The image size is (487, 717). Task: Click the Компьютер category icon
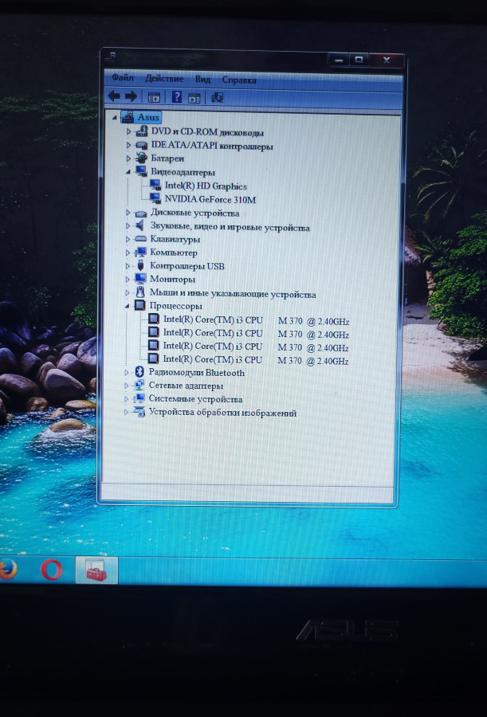[140, 252]
